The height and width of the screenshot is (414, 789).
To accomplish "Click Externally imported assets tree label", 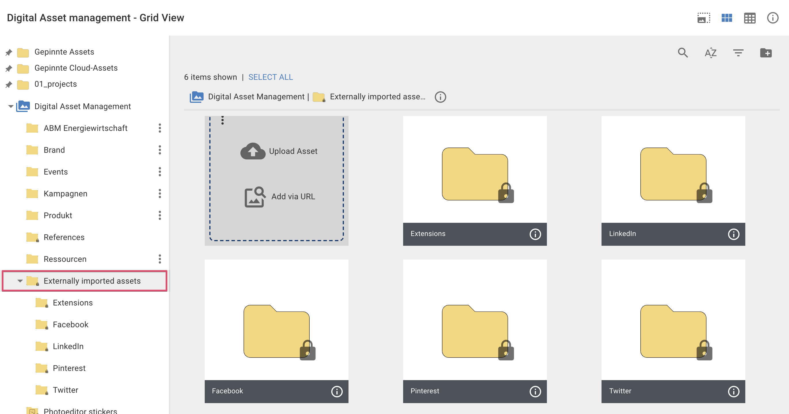I will pos(92,281).
